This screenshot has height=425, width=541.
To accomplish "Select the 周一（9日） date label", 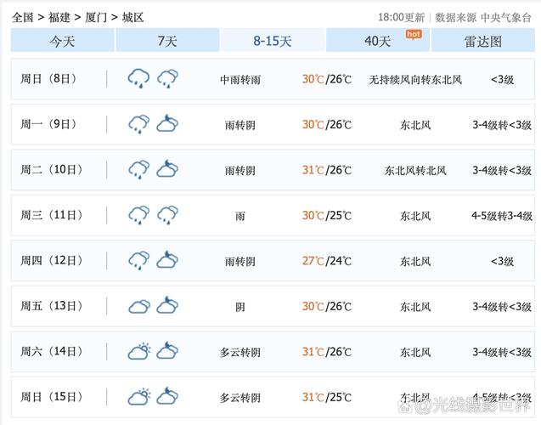I will (x=48, y=124).
